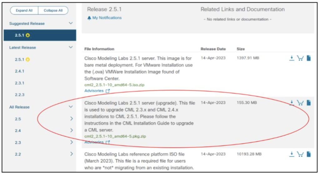
Task: Collapse the All Release section chevron
Action: 71,107
